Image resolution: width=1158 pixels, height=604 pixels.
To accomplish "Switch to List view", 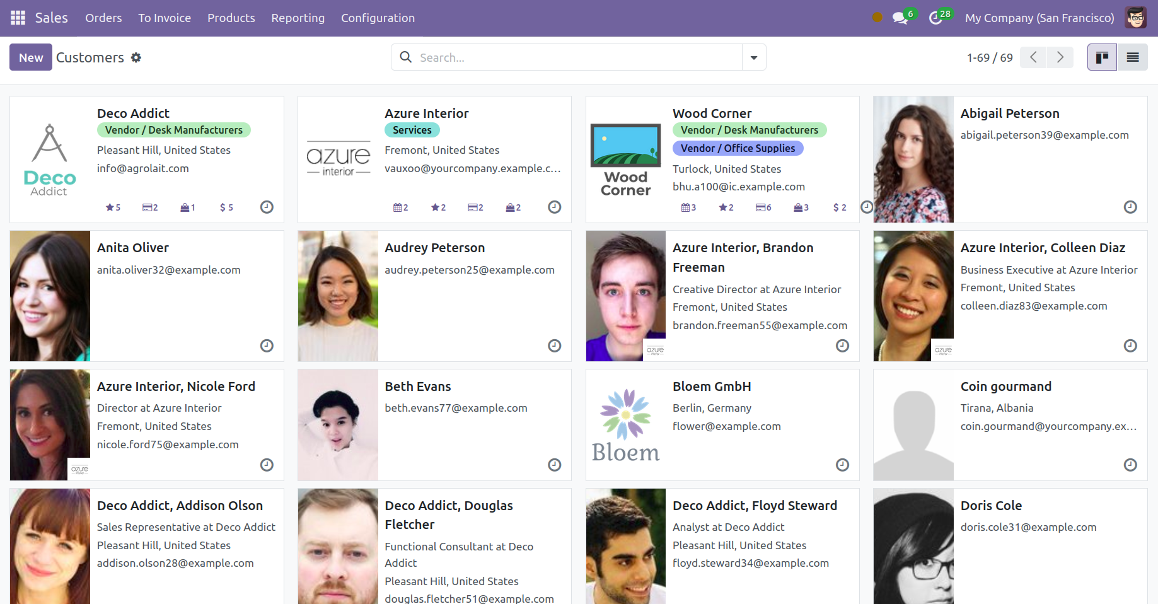I will [1132, 57].
